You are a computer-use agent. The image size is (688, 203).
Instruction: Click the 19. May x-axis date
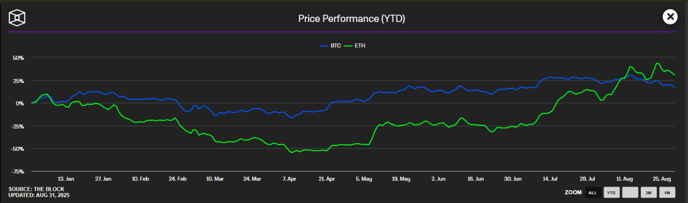401,179
